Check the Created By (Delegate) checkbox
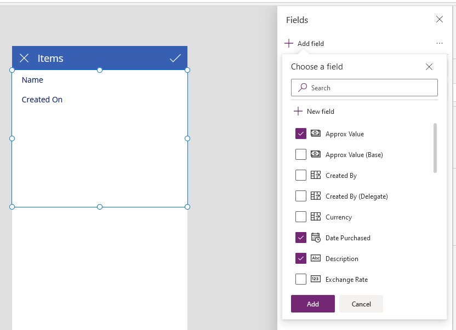456x330 pixels. tap(301, 196)
